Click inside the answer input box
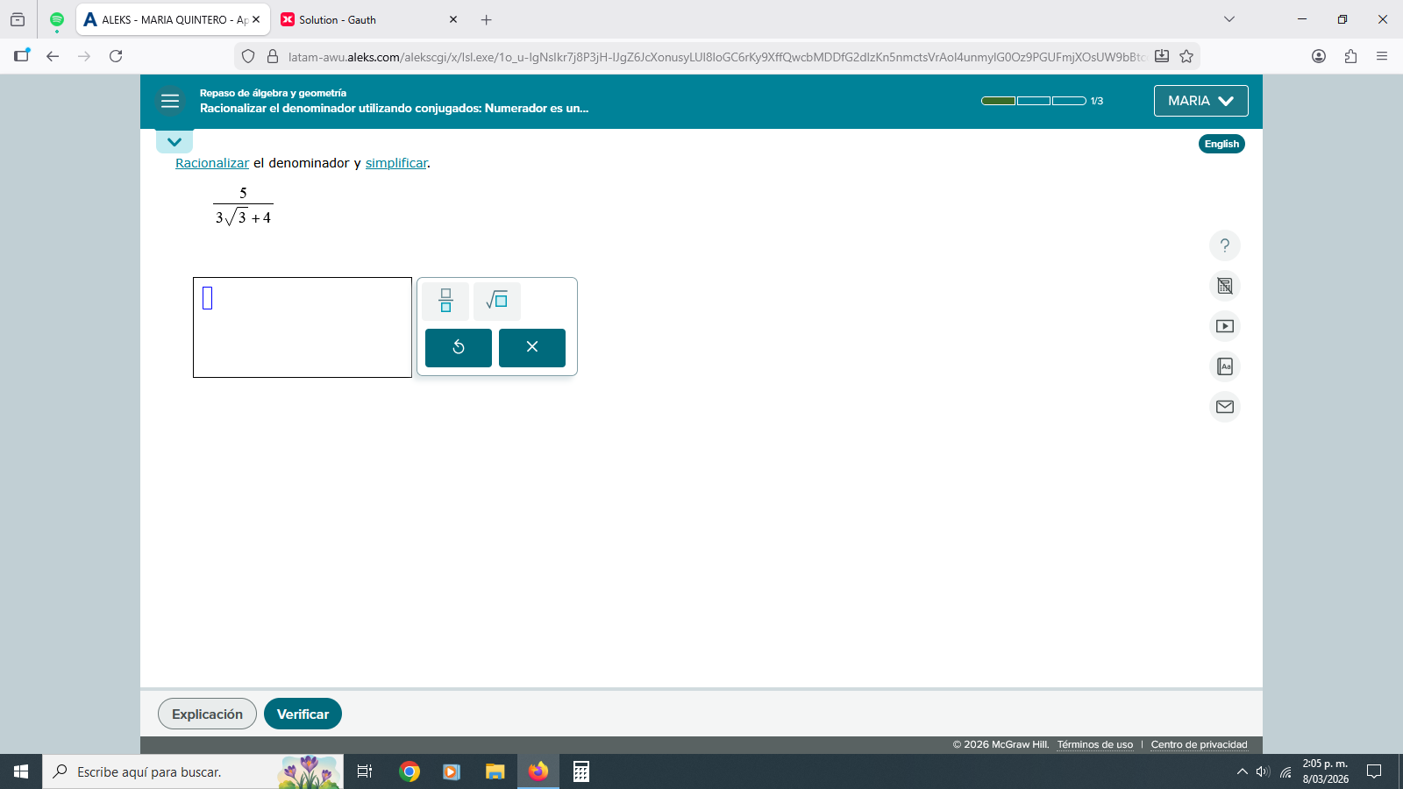Viewport: 1403px width, 789px height. (x=303, y=328)
